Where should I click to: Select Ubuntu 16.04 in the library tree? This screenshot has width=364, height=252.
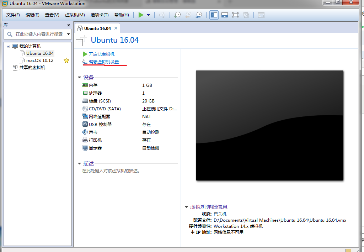point(40,53)
